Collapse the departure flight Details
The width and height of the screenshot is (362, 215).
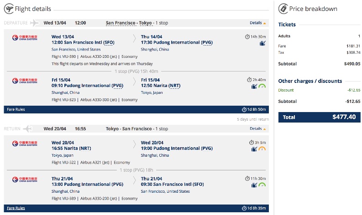point(258,23)
